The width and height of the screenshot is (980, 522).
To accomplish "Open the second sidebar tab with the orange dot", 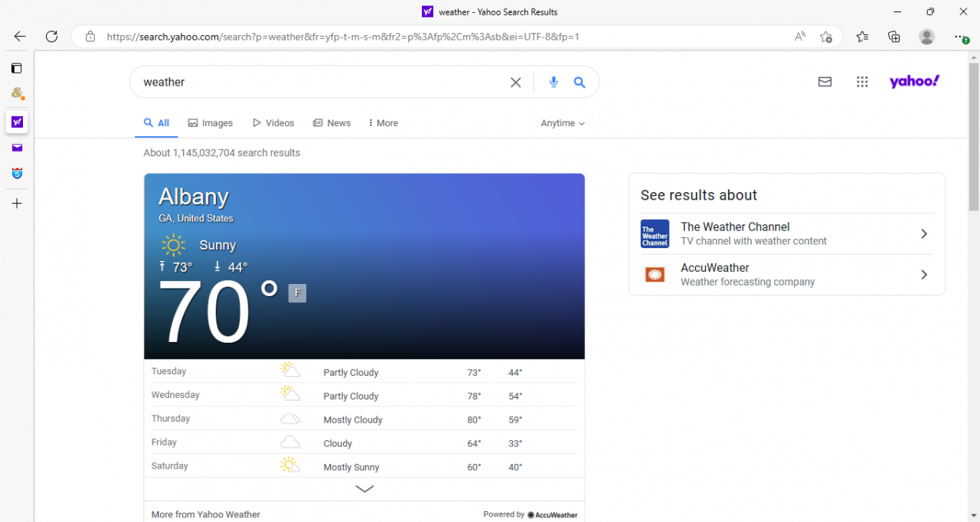I will (17, 93).
